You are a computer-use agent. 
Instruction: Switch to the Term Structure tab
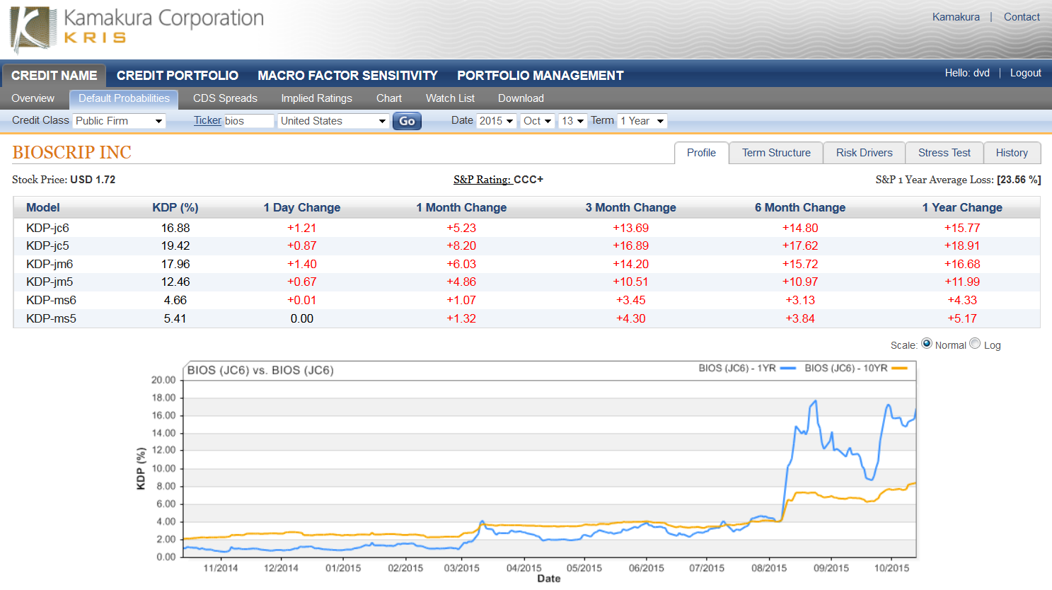pos(775,152)
